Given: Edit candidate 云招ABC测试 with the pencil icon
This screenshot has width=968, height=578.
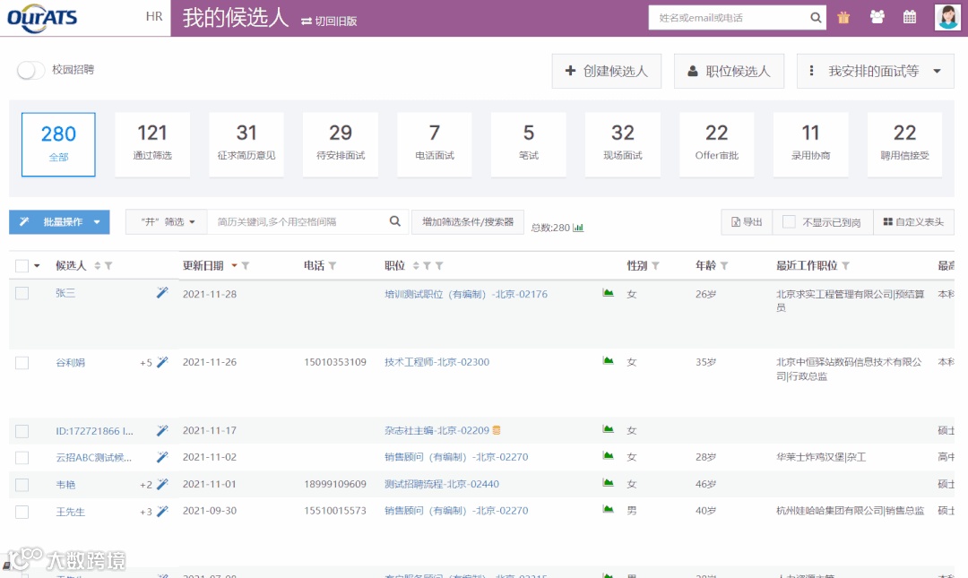Looking at the screenshot, I should pos(161,457).
